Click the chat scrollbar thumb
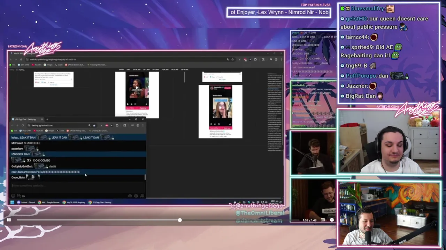446x250 pixels. tap(145, 177)
